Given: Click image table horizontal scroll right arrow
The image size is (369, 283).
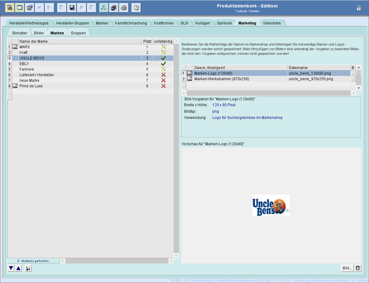Looking at the screenshot, I should 353,93.
